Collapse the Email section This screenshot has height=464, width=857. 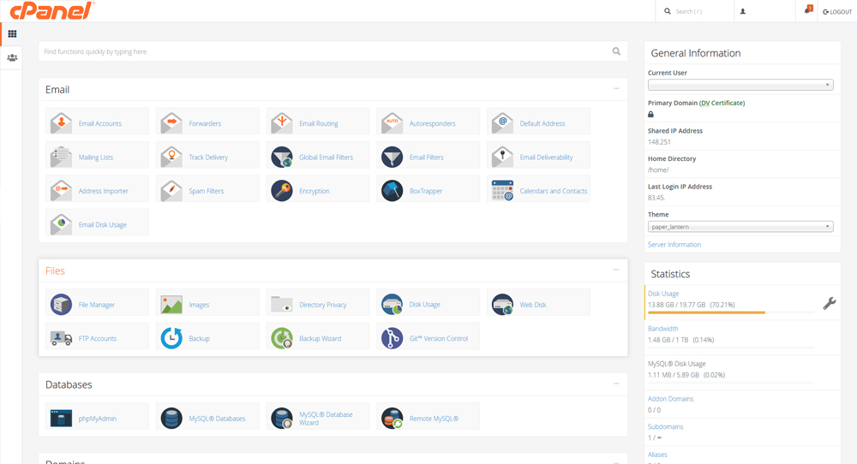click(x=615, y=89)
